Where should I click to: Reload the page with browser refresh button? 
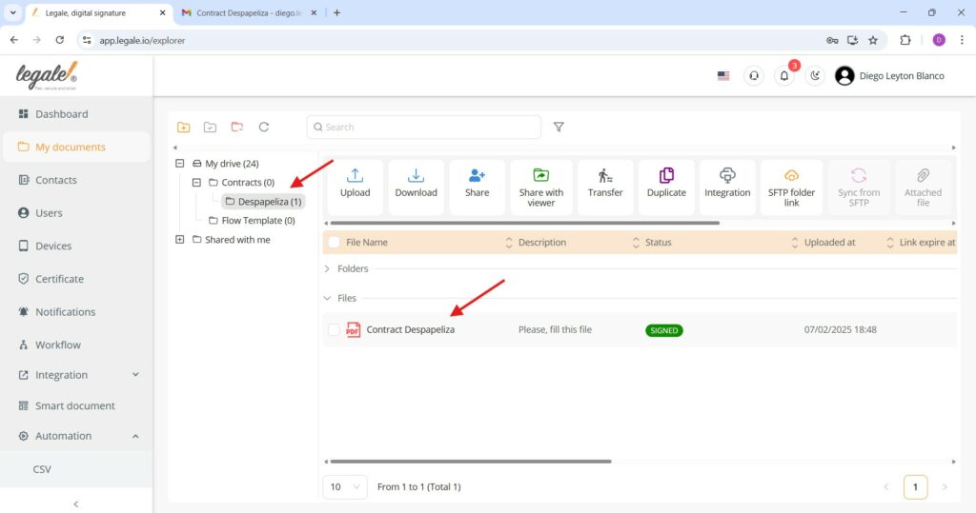(60, 40)
